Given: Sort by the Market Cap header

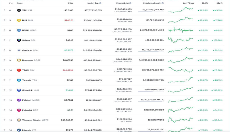Looking at the screenshot, I should click(93, 3).
